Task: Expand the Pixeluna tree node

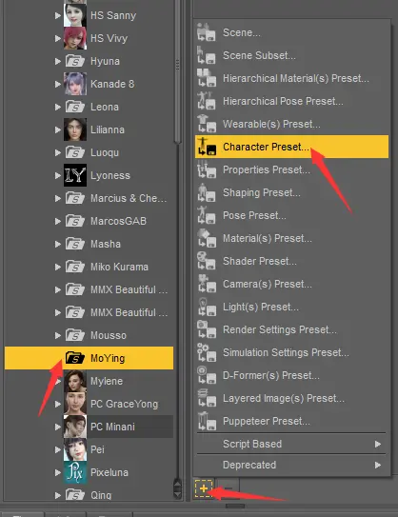Action: click(x=58, y=472)
